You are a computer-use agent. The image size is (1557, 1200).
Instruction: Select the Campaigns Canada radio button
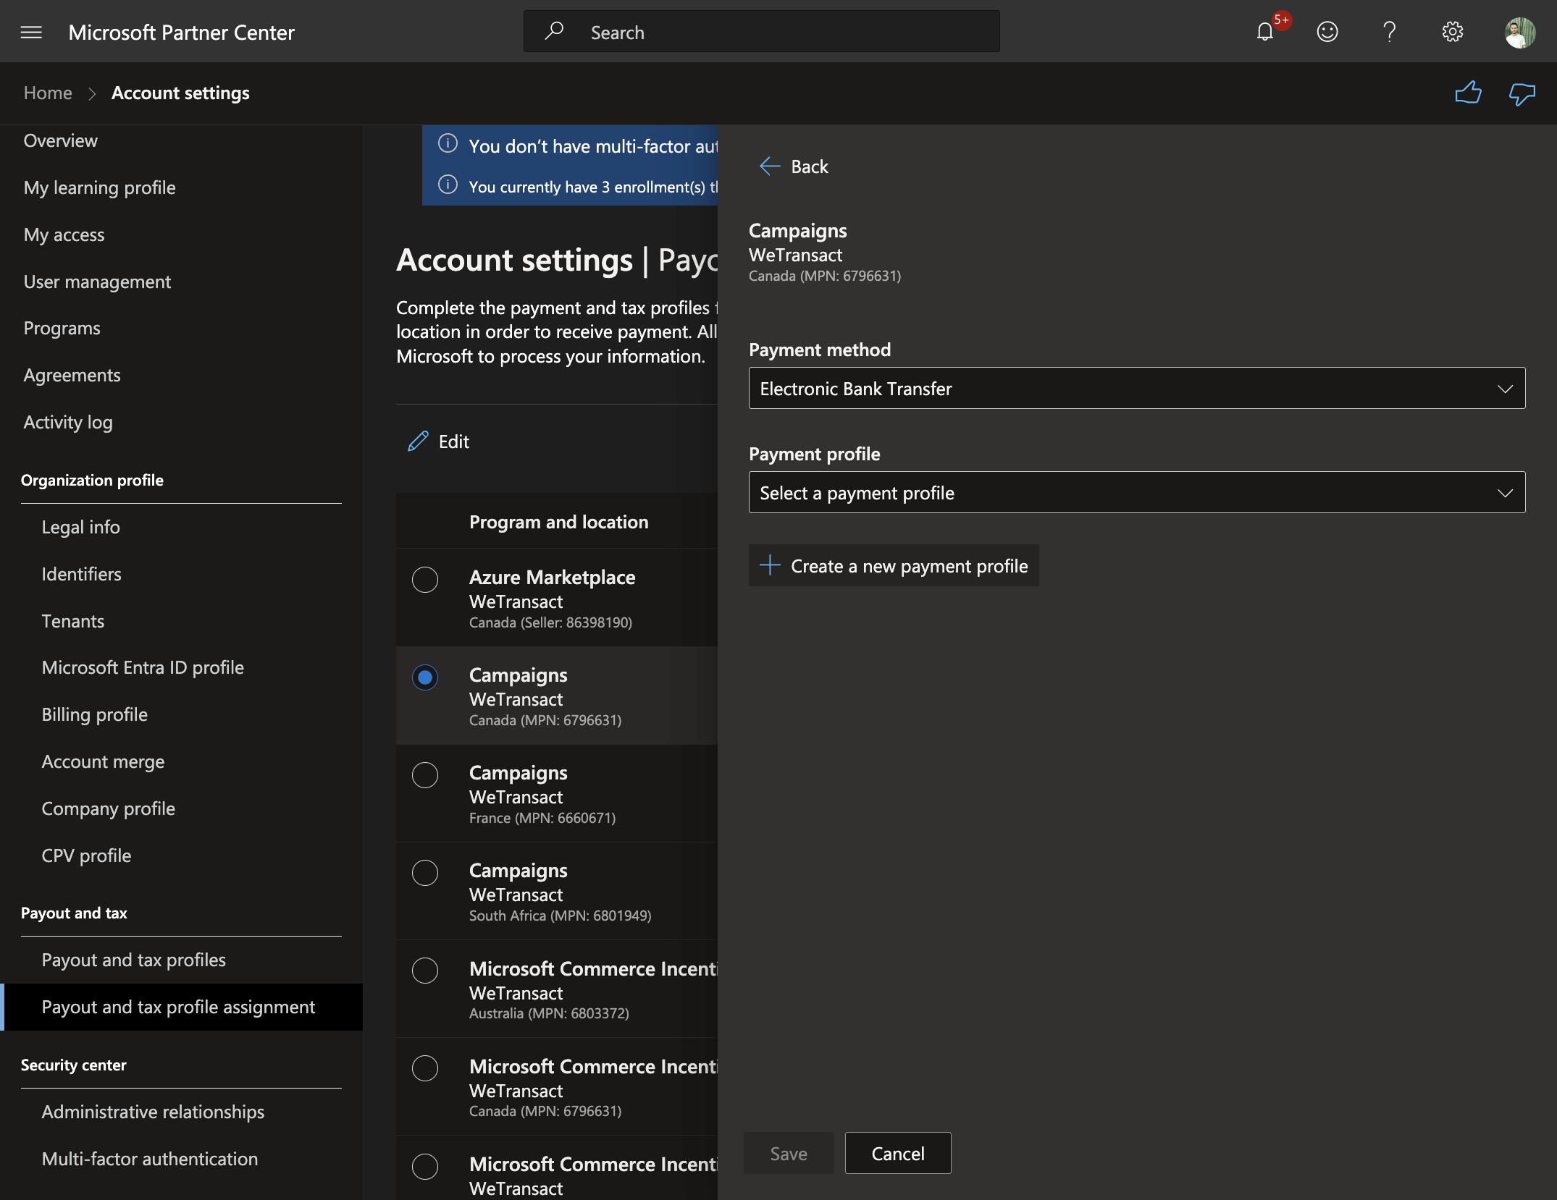pyautogui.click(x=425, y=677)
